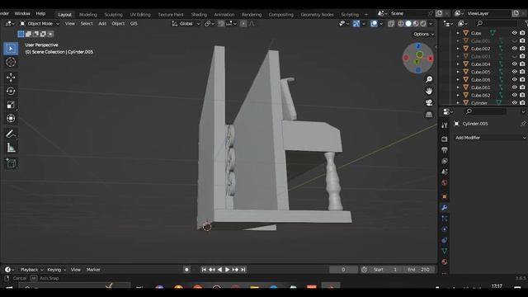Select the Add Cube tool
The width and height of the screenshot is (528, 297).
coord(11,163)
